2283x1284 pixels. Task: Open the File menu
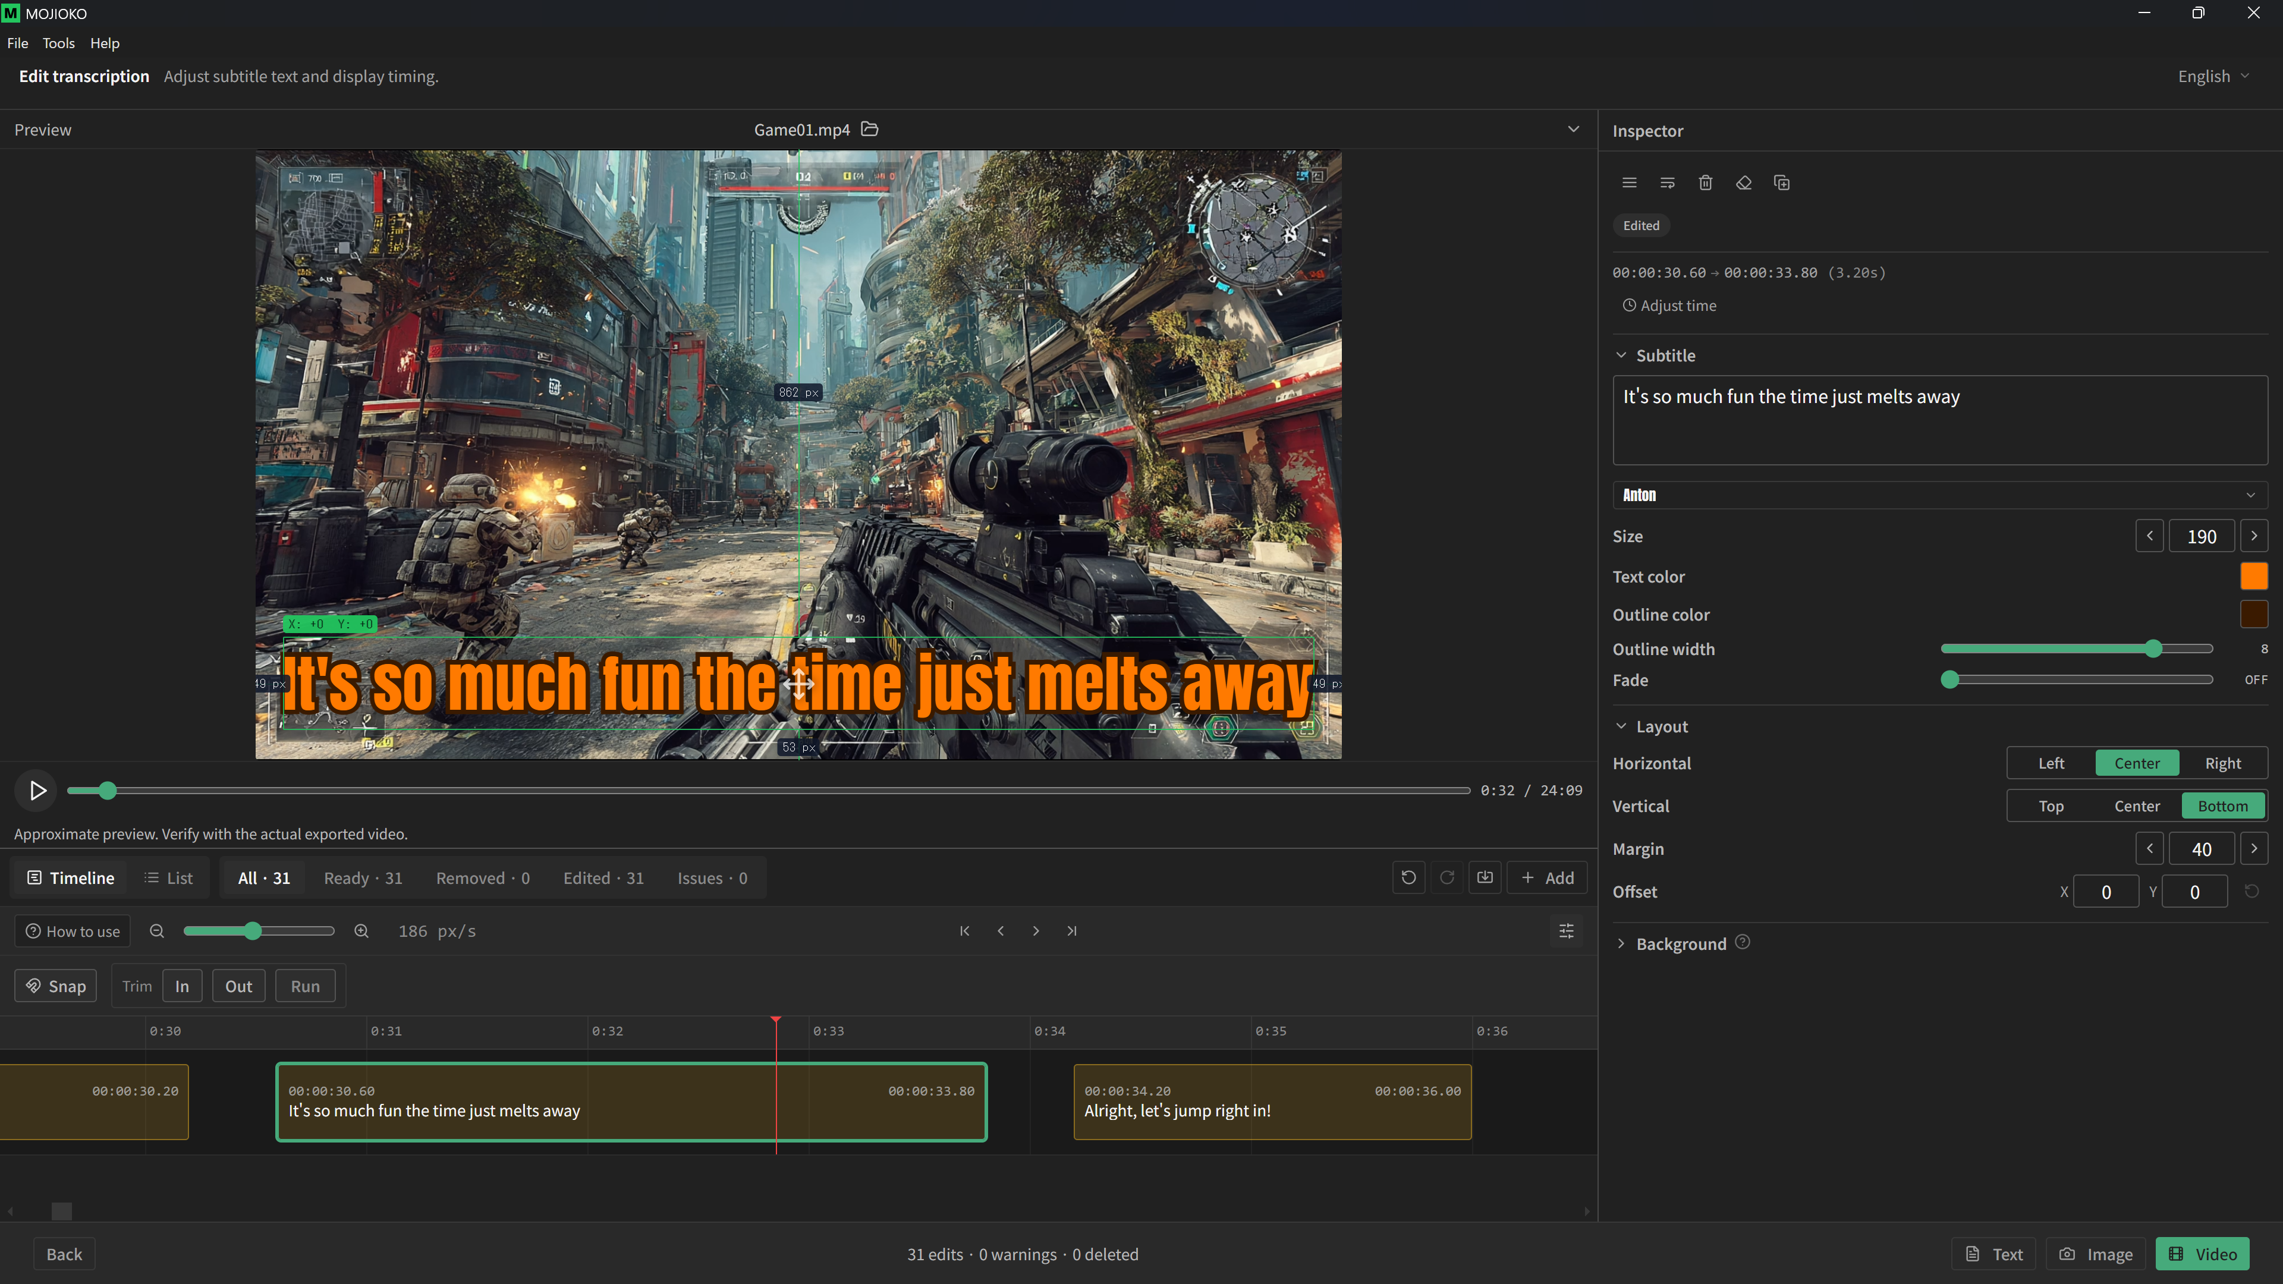(x=18, y=43)
